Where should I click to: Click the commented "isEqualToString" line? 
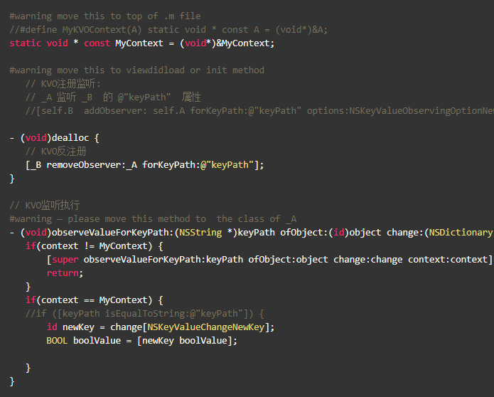click(x=144, y=313)
